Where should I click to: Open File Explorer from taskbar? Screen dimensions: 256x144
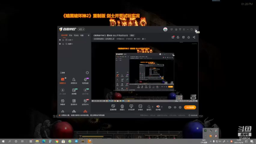coord(37,141)
